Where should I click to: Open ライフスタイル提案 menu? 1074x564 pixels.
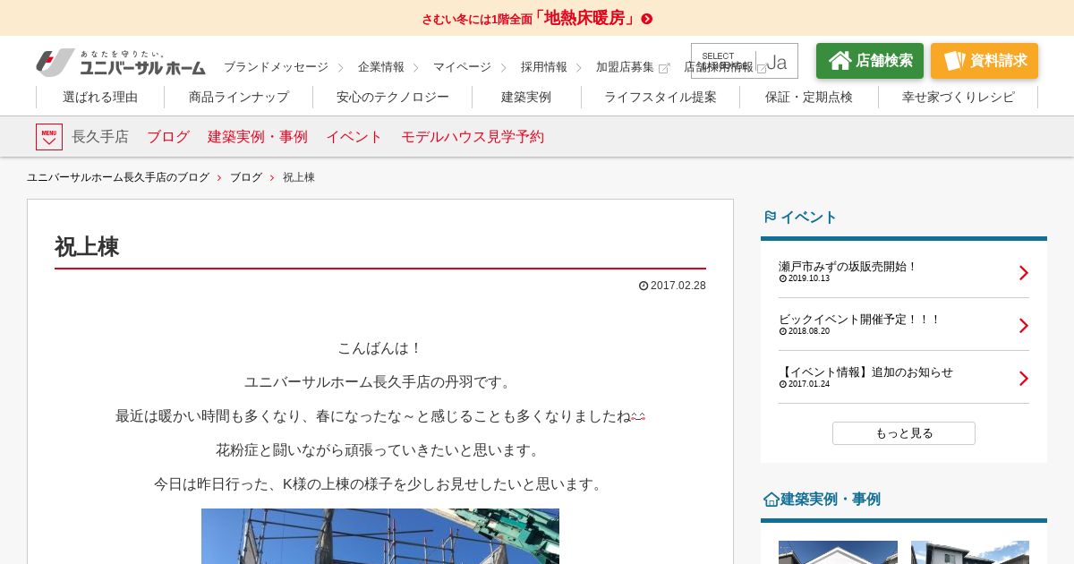(661, 97)
